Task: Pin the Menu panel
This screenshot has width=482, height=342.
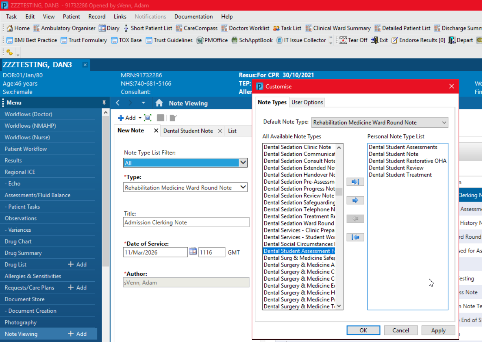Action: click(x=104, y=103)
